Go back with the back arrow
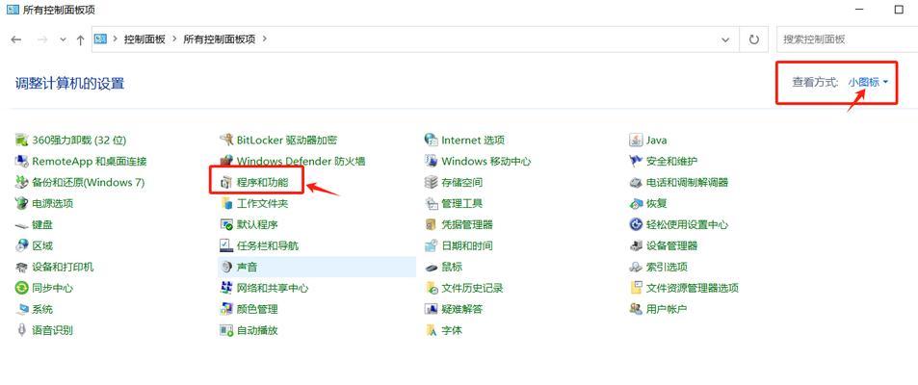 pyautogui.click(x=16, y=39)
